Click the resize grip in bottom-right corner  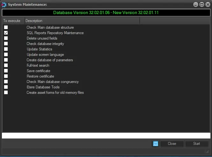(x=207, y=152)
